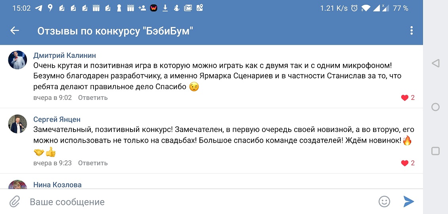
Task: Reply to Дмитрий Калинин's comment
Action: click(x=93, y=97)
